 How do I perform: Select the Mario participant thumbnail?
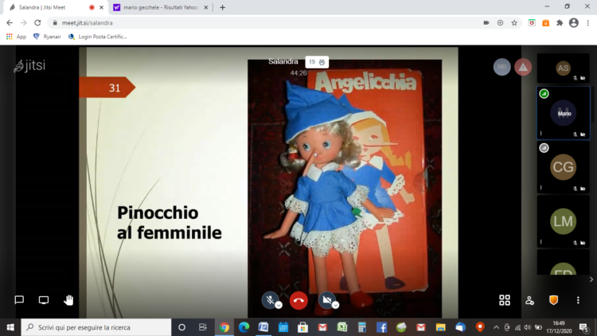pos(563,113)
